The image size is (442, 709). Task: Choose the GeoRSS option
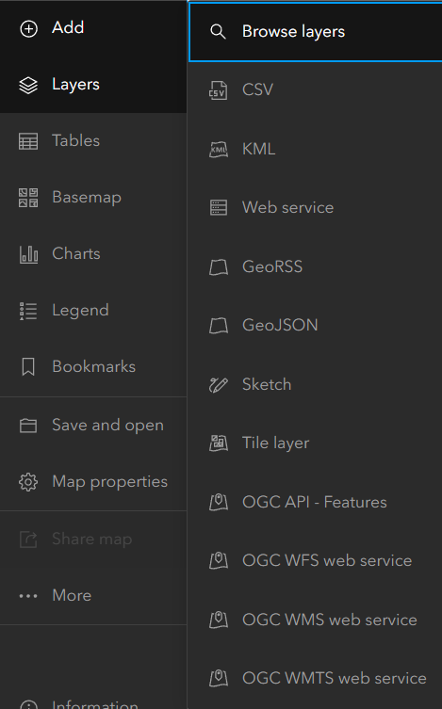click(x=316, y=266)
